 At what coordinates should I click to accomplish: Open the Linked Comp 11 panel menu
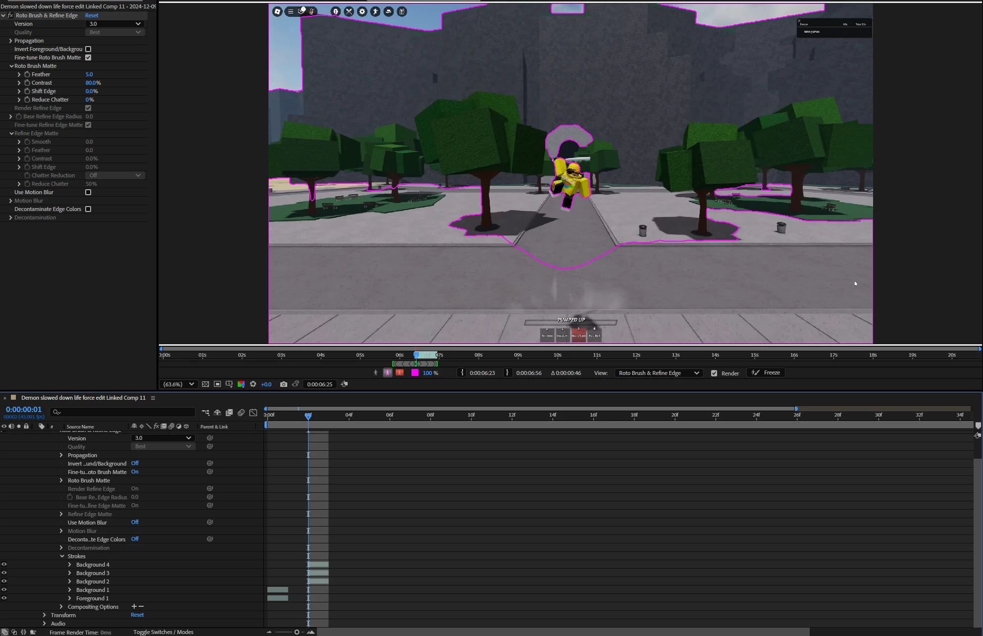pyautogui.click(x=153, y=398)
